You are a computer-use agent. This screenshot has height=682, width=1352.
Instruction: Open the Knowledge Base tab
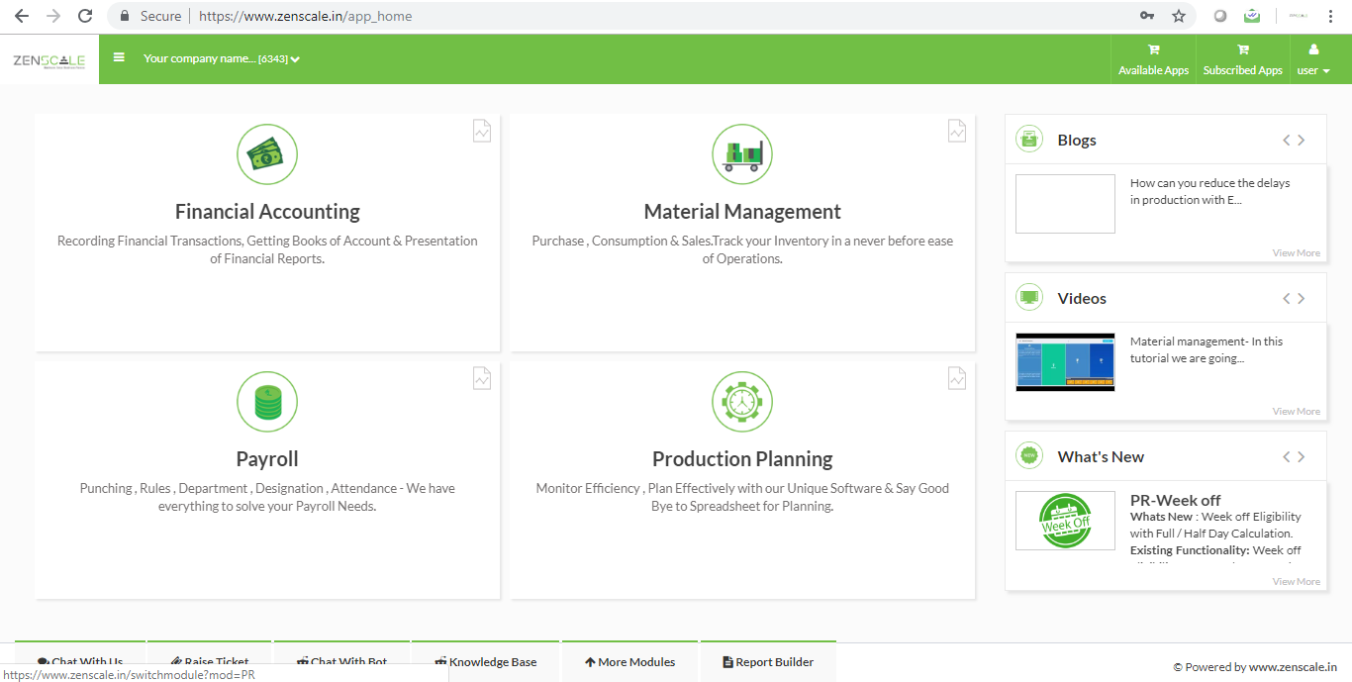(x=486, y=662)
